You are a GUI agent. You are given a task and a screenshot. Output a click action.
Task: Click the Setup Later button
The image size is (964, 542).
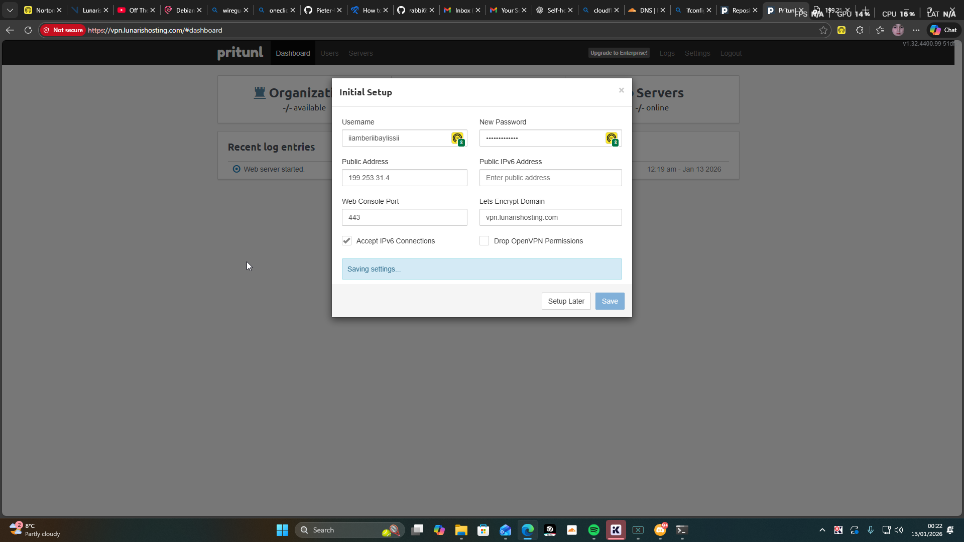566,301
